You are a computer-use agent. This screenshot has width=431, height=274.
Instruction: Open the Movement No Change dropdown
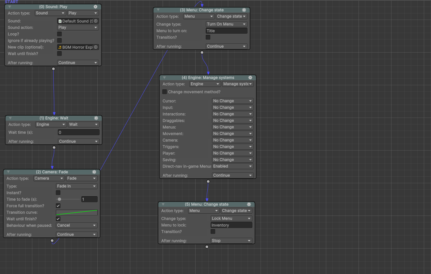click(x=232, y=134)
